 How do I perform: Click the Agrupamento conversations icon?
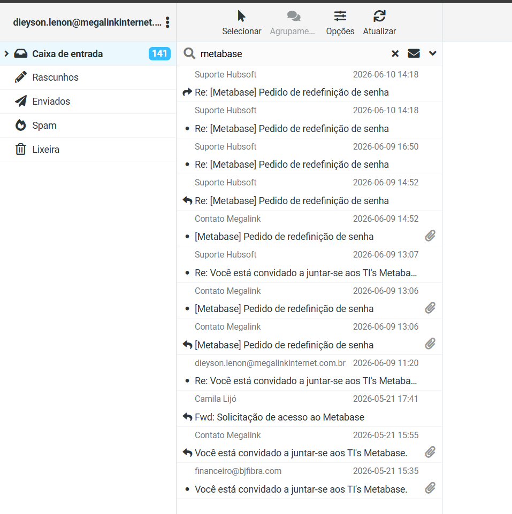(293, 22)
